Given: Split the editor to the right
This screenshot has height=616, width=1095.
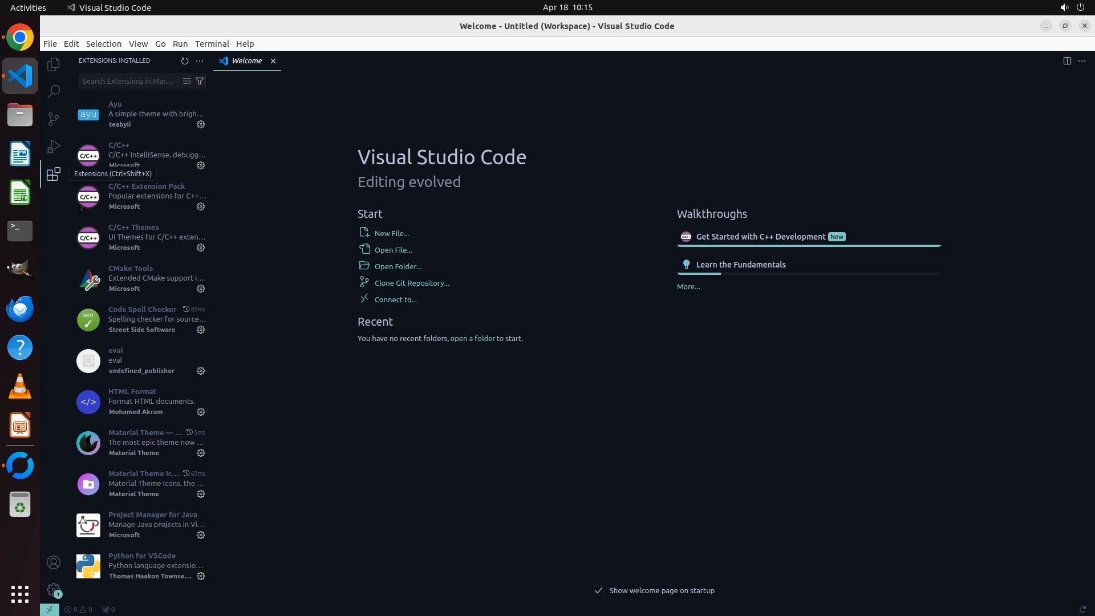Looking at the screenshot, I should click(1066, 60).
